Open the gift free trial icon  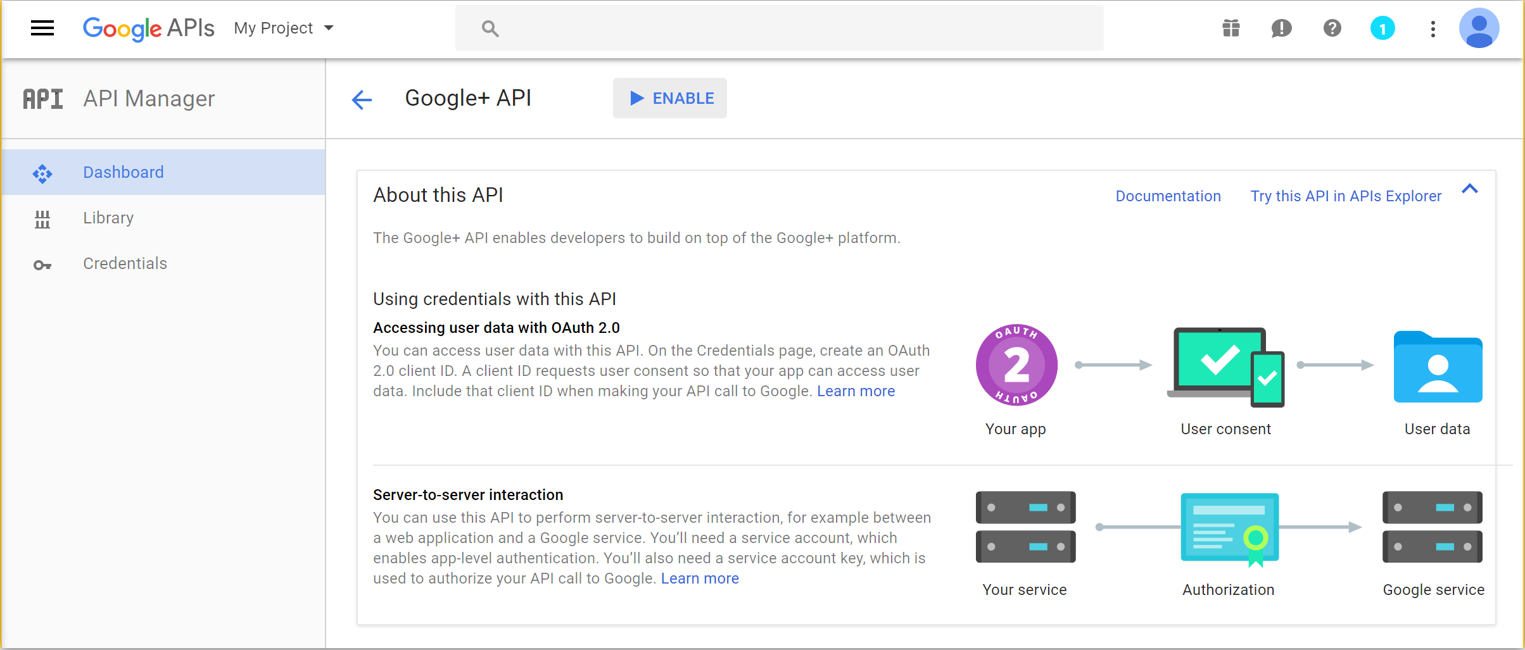1231,28
